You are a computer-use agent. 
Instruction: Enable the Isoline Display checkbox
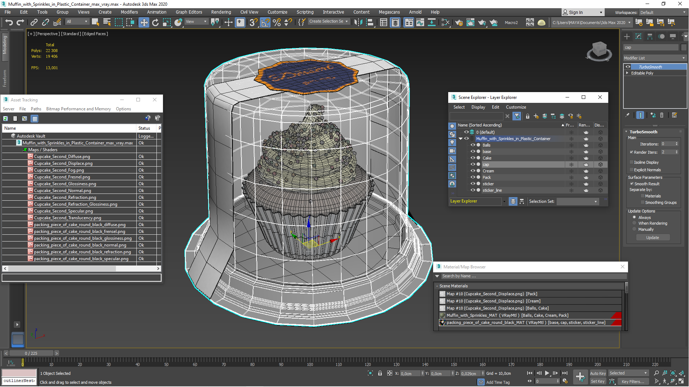pyautogui.click(x=632, y=162)
